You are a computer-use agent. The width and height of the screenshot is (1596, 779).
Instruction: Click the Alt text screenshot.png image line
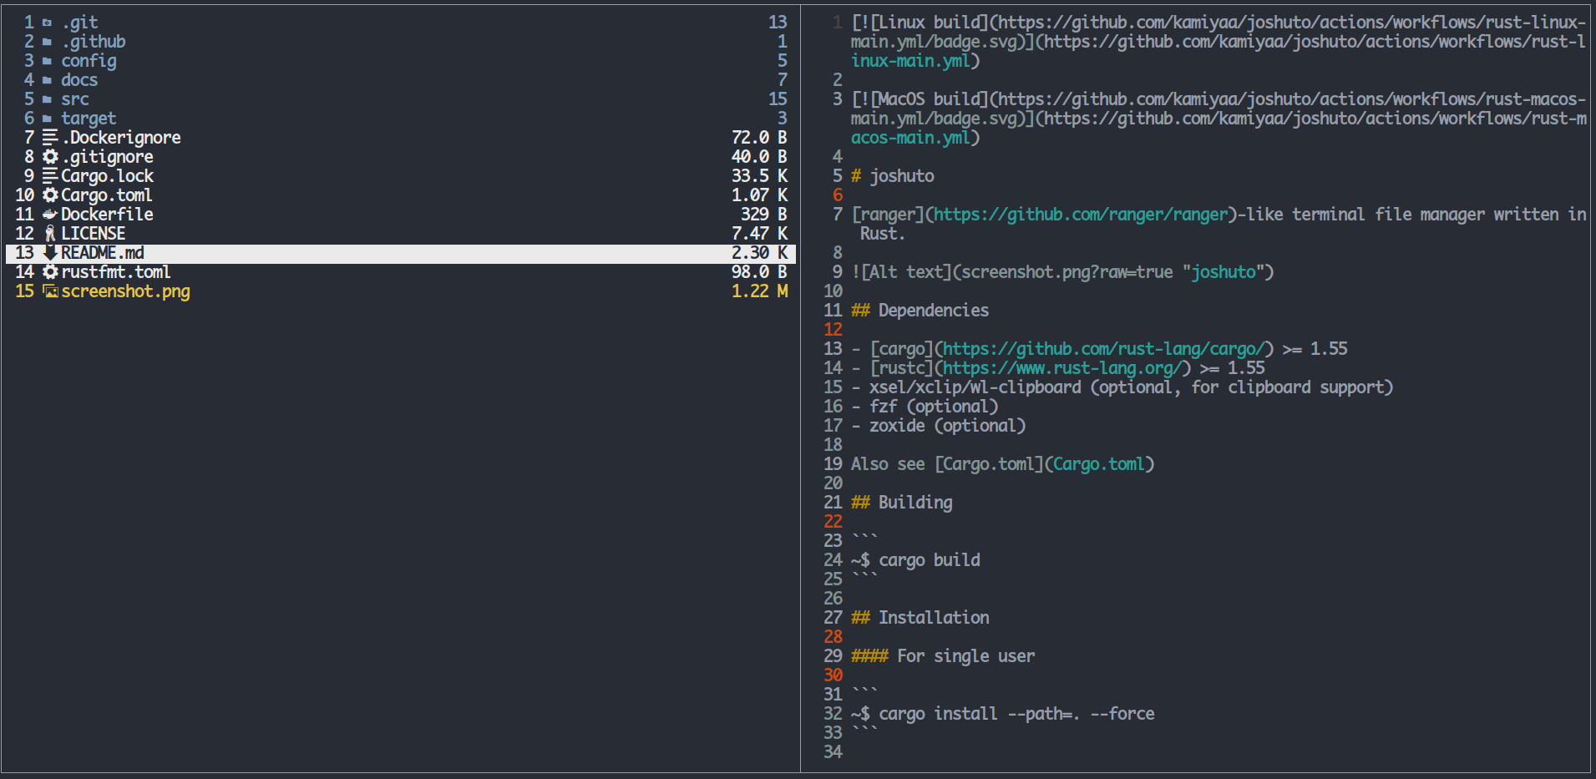1062,272
